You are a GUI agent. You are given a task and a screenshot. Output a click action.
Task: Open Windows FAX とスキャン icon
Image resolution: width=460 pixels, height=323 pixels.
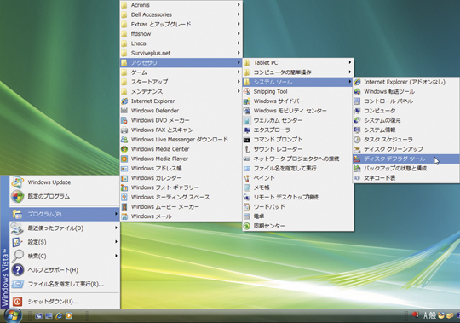coord(124,130)
